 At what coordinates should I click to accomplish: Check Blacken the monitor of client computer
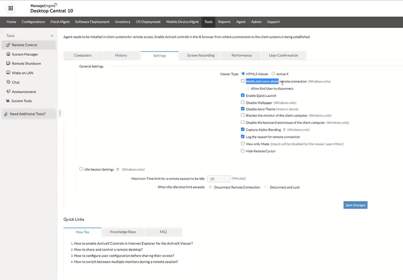click(x=243, y=115)
